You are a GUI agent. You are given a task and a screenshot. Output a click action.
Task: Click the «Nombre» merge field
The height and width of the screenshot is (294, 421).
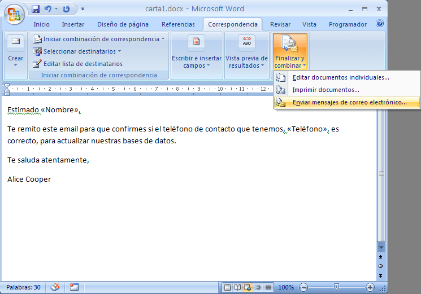[60, 110]
